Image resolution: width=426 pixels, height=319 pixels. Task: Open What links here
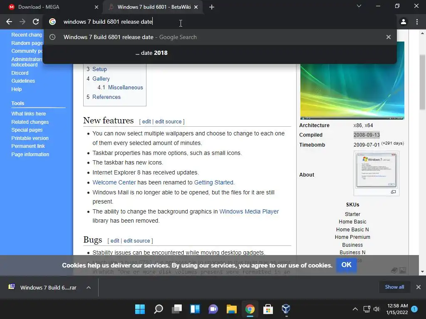pos(29,114)
